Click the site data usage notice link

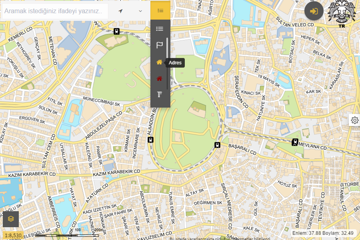(x=219, y=238)
